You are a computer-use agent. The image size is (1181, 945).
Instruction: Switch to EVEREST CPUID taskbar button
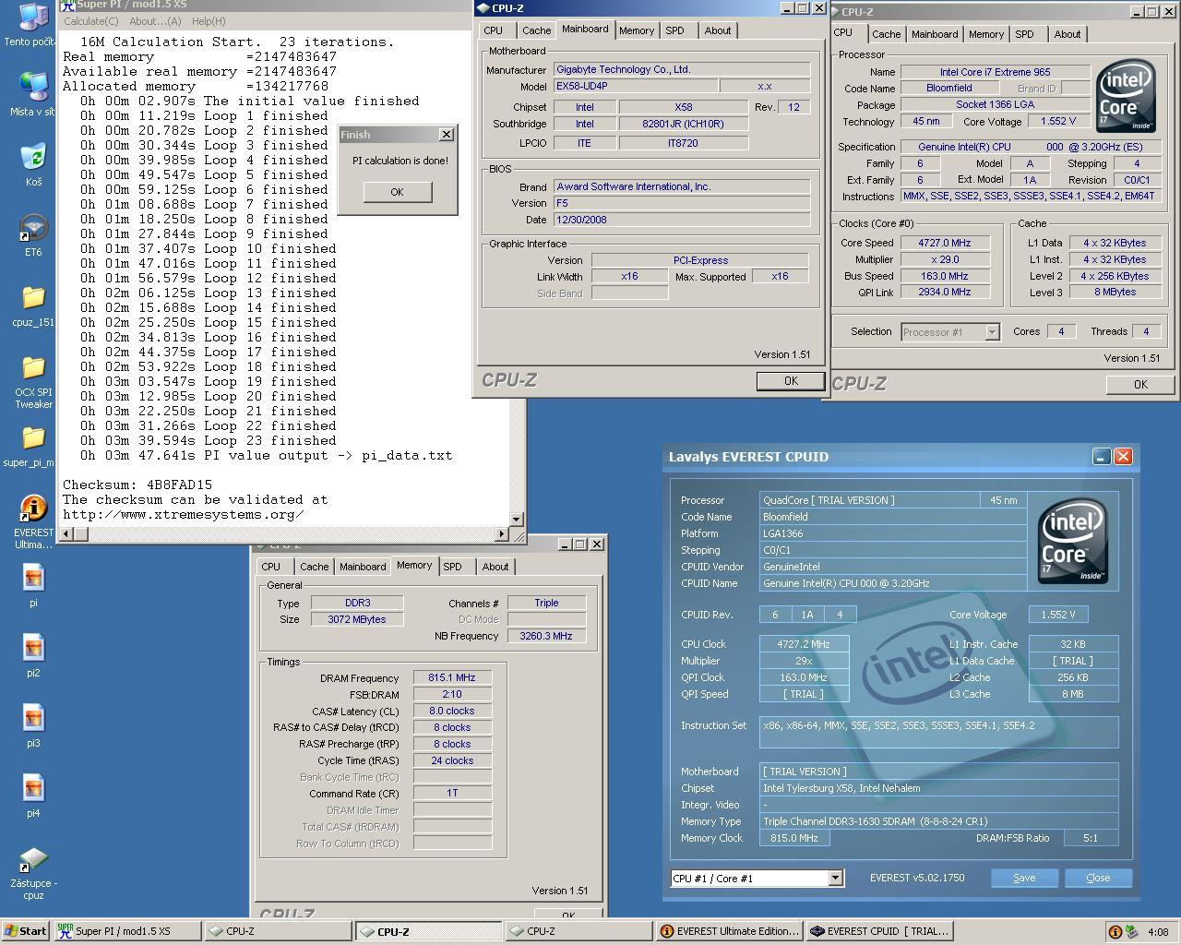(x=879, y=931)
